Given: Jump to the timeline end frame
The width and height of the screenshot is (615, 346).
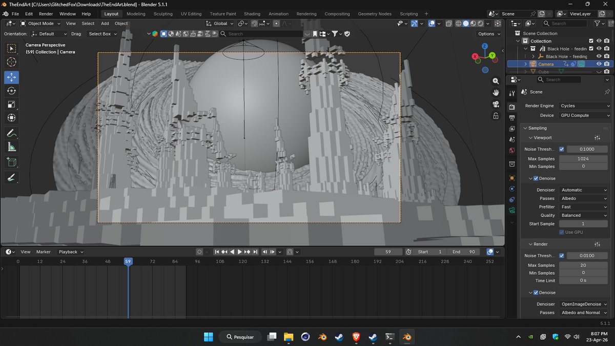Looking at the screenshot, I should 255,252.
